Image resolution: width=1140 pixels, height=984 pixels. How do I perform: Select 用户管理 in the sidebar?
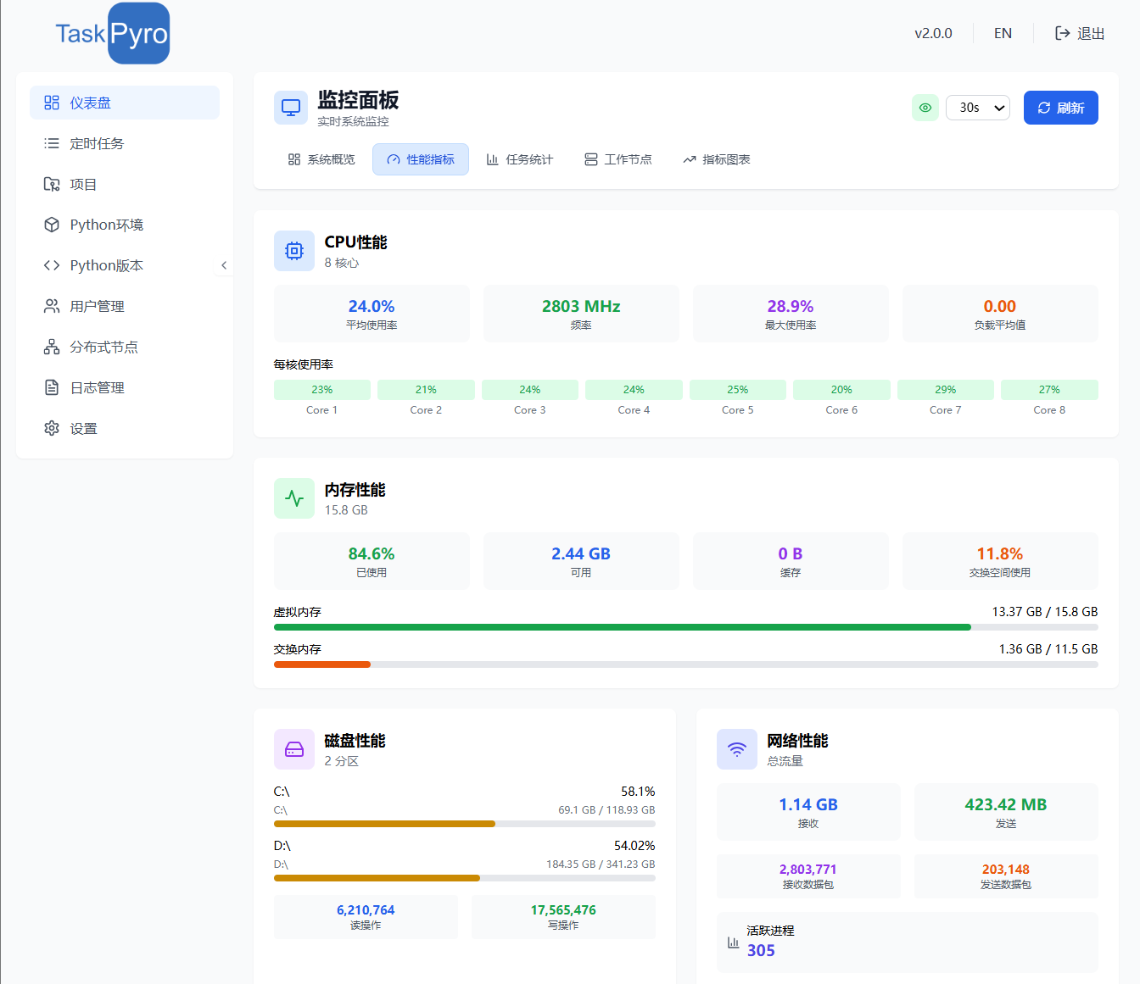pyautogui.click(x=125, y=306)
